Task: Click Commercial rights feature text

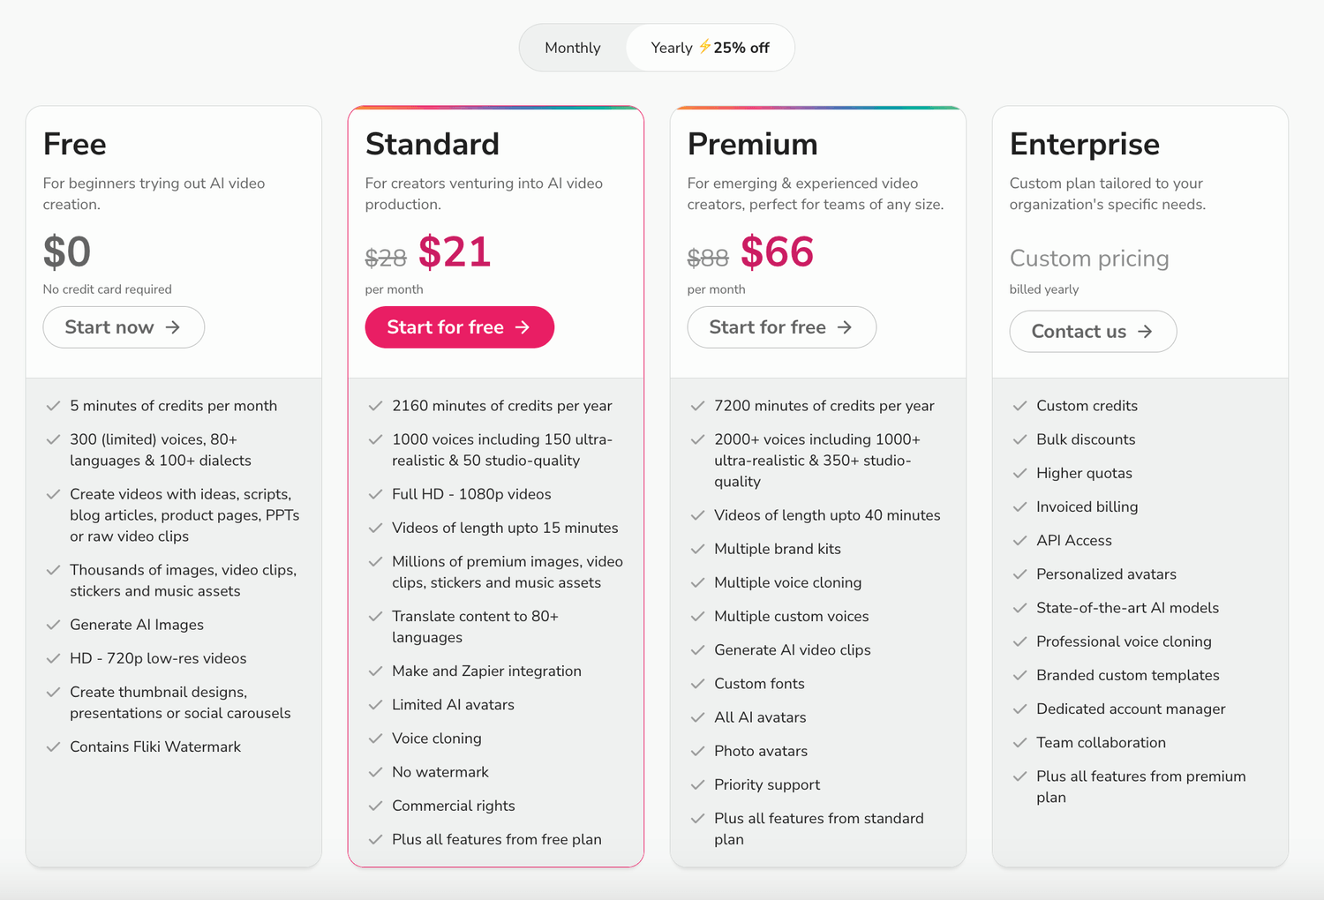Action: click(453, 806)
